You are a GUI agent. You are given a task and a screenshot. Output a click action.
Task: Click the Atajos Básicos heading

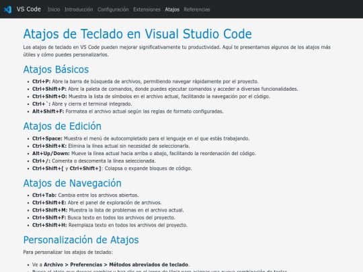click(56, 69)
